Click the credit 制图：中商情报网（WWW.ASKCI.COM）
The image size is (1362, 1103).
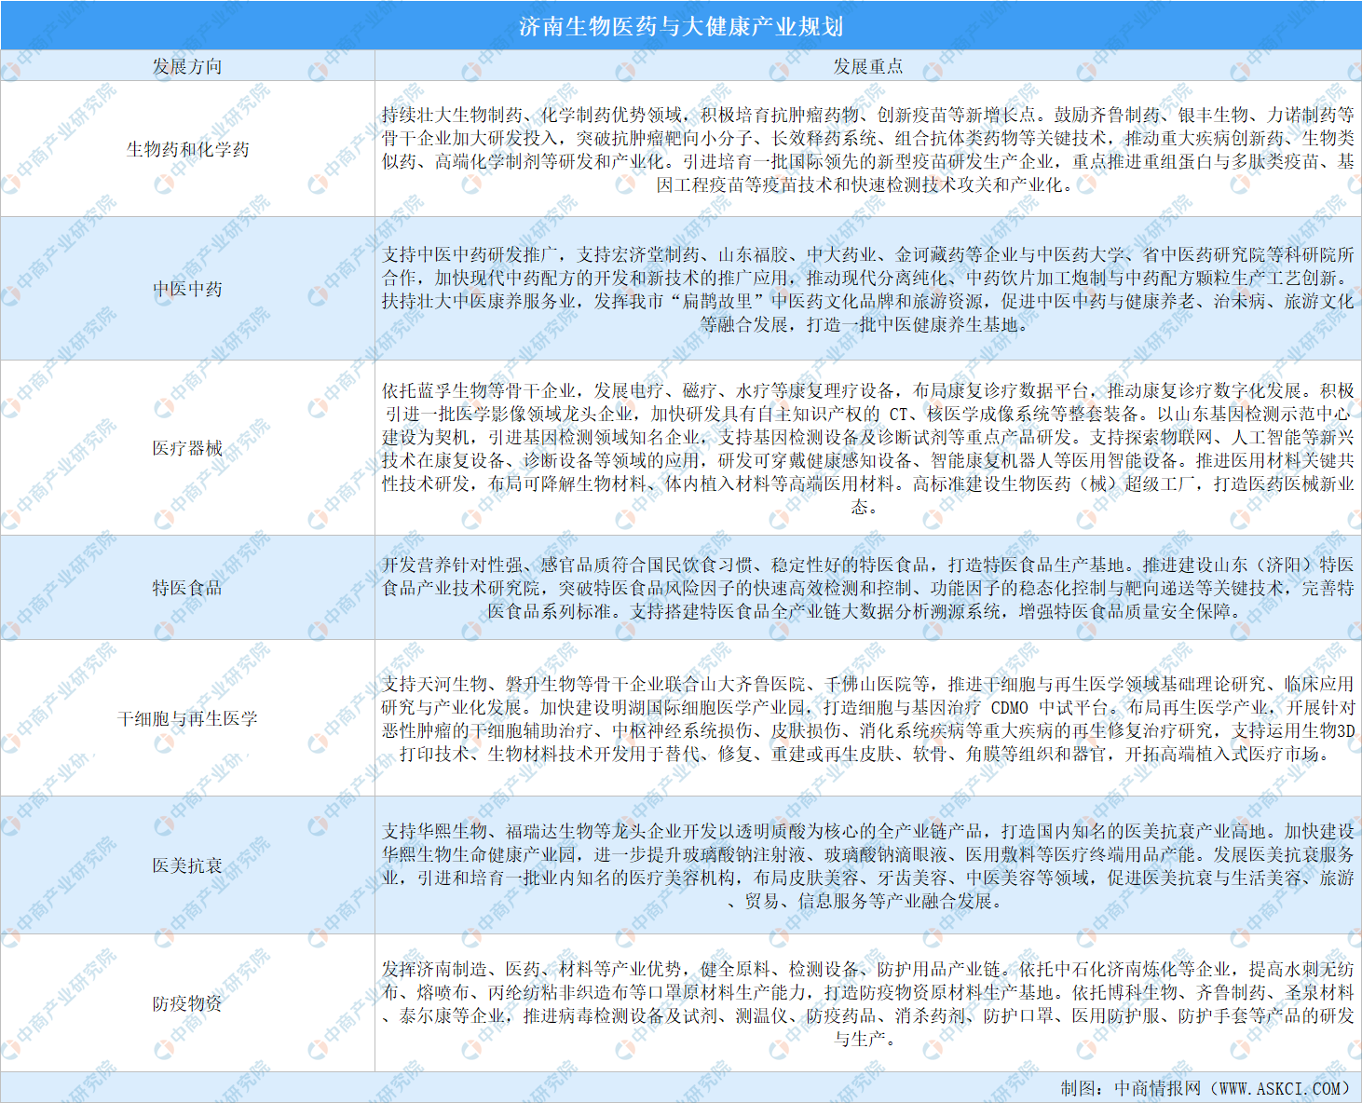[x=1205, y=1088]
